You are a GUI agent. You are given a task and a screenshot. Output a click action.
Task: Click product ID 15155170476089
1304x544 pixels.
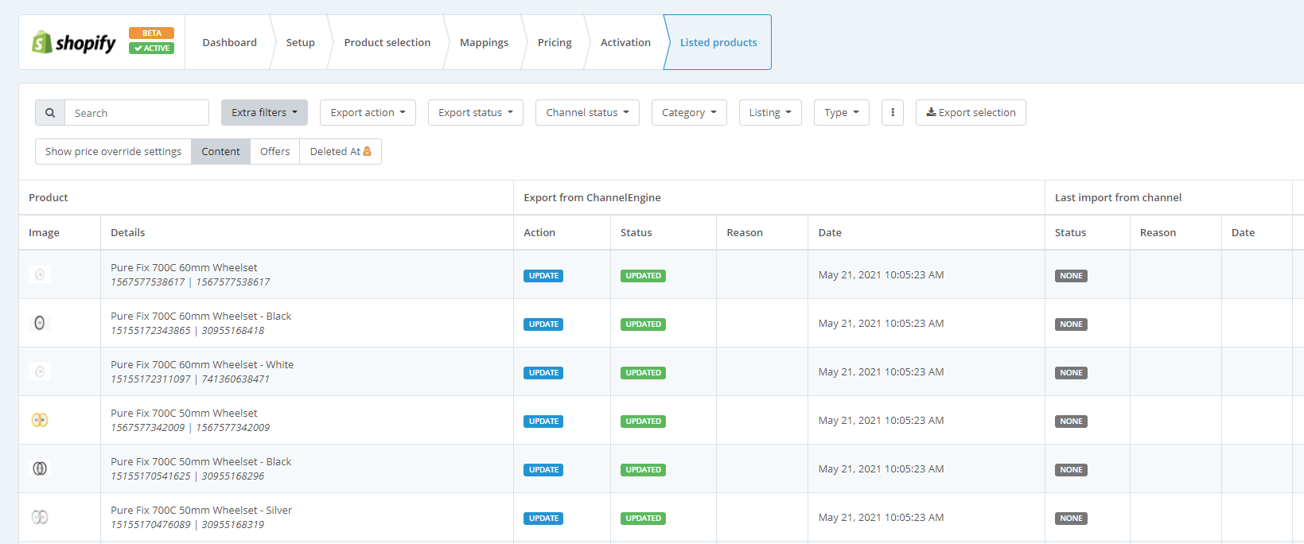[x=150, y=524]
